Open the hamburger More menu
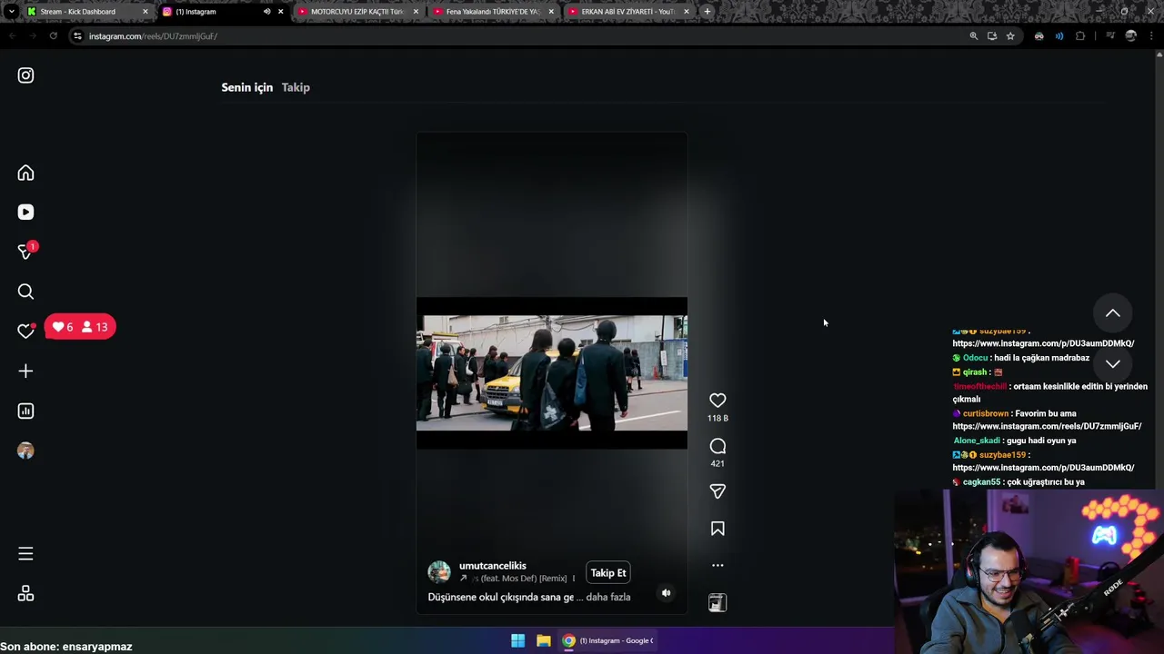Image resolution: width=1164 pixels, height=654 pixels. click(25, 553)
